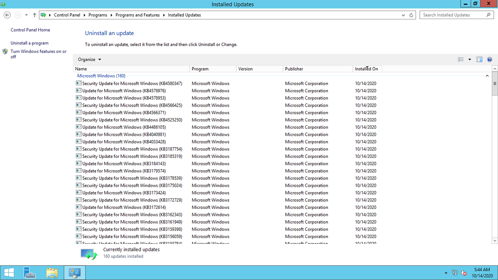Sort by the Name column header
The height and width of the screenshot is (280, 498).
tap(132, 69)
